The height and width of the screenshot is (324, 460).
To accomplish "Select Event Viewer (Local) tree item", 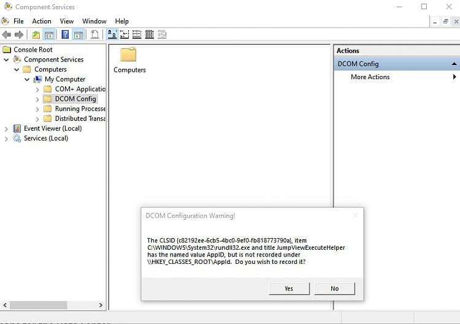I will click(x=53, y=128).
